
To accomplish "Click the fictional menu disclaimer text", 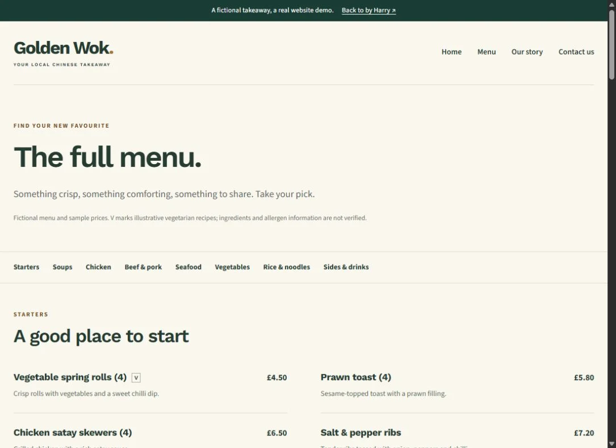I will pyautogui.click(x=190, y=217).
